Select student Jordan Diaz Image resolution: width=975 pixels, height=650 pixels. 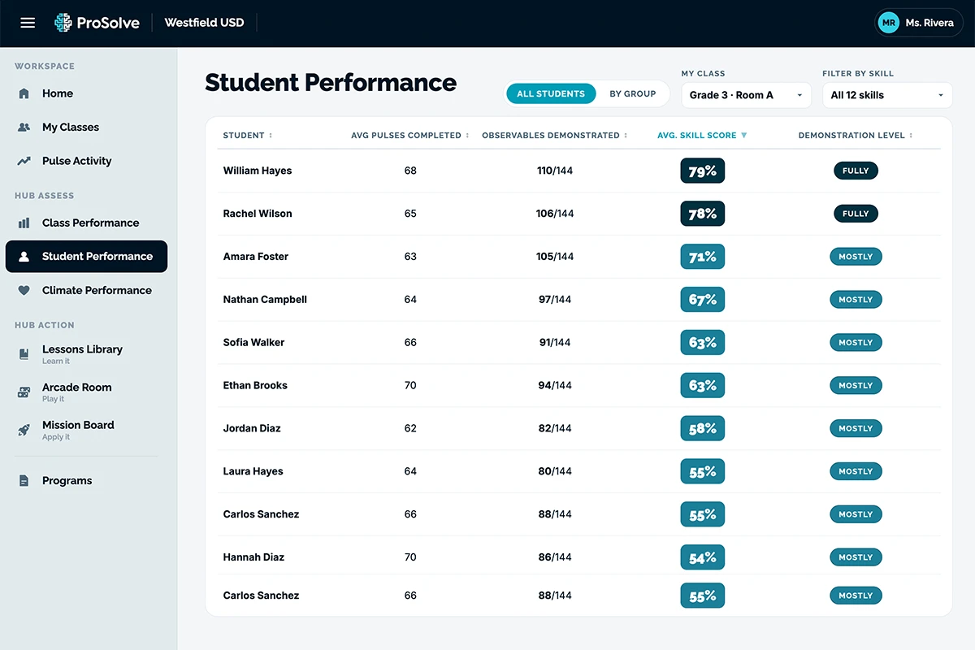(x=252, y=428)
